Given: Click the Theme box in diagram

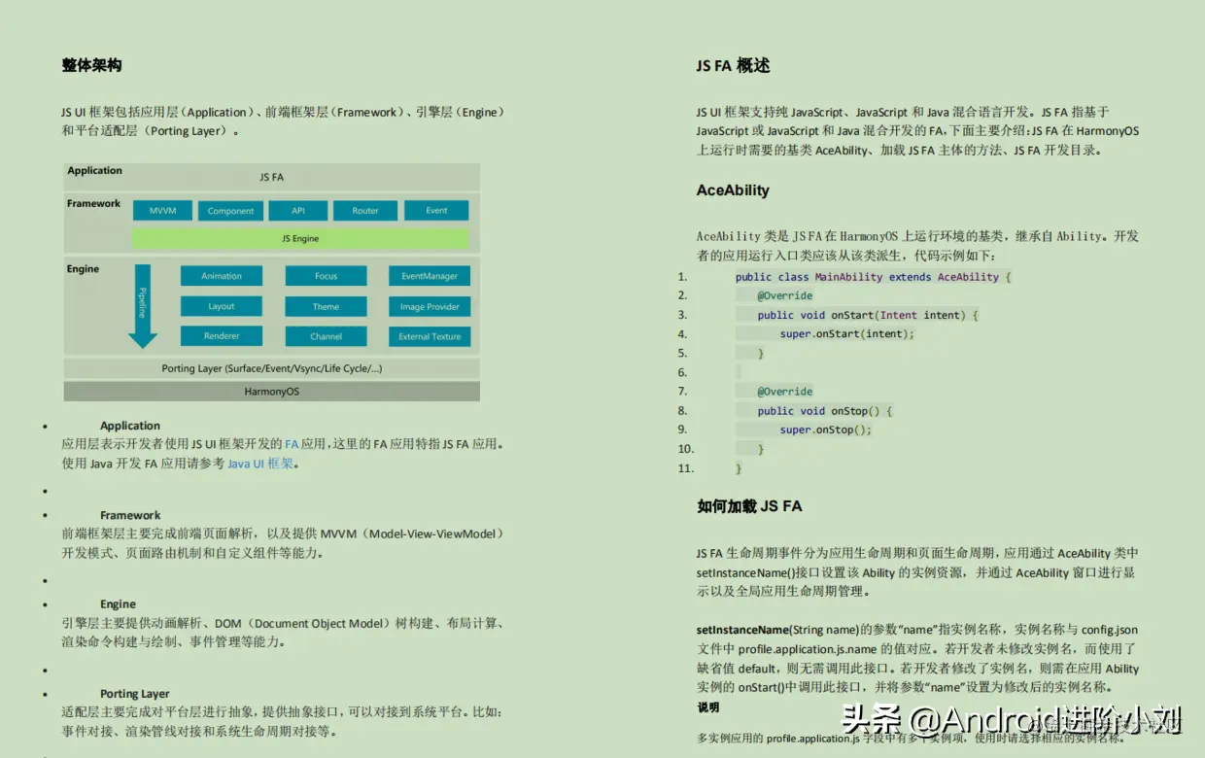Looking at the screenshot, I should (x=326, y=306).
